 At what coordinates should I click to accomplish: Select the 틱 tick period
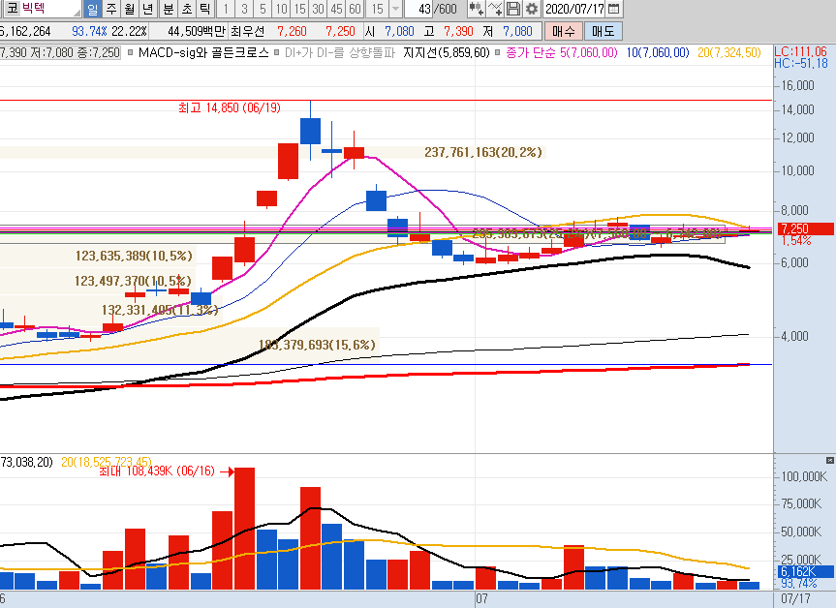click(x=204, y=9)
